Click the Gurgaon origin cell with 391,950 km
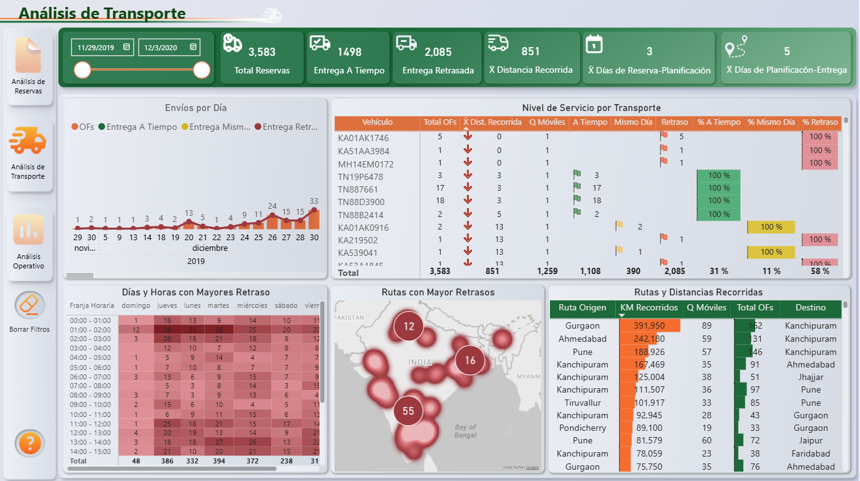The width and height of the screenshot is (860, 481). coord(583,326)
